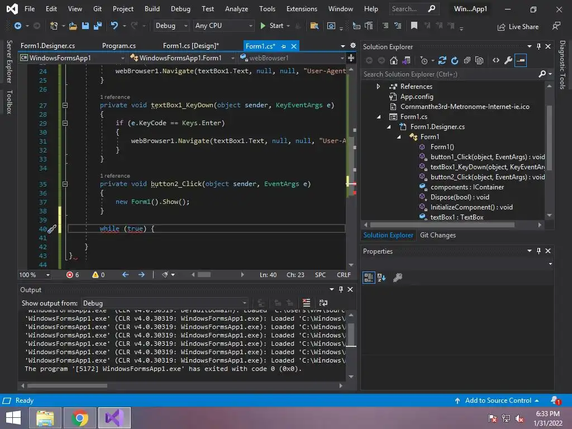Image resolution: width=572 pixels, height=429 pixels.
Task: Click the Clear All icon in Output
Action: pyautogui.click(x=306, y=303)
